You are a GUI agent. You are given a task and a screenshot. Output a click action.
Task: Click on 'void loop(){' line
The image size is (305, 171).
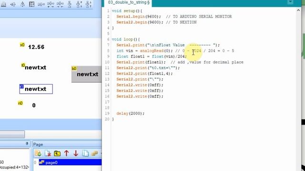(126, 39)
